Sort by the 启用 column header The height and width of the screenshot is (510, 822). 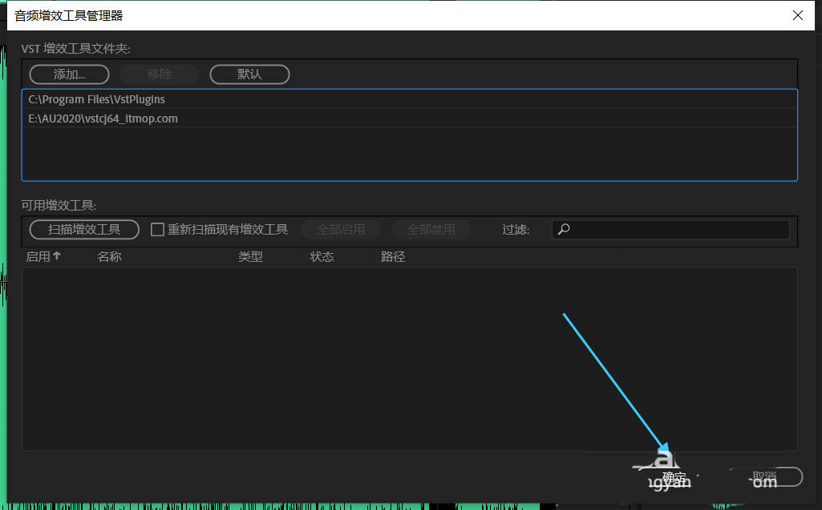click(x=43, y=257)
